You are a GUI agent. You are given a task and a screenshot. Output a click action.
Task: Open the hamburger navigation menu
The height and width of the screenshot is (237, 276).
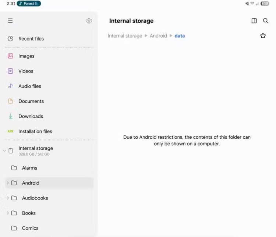pyautogui.click(x=10, y=21)
